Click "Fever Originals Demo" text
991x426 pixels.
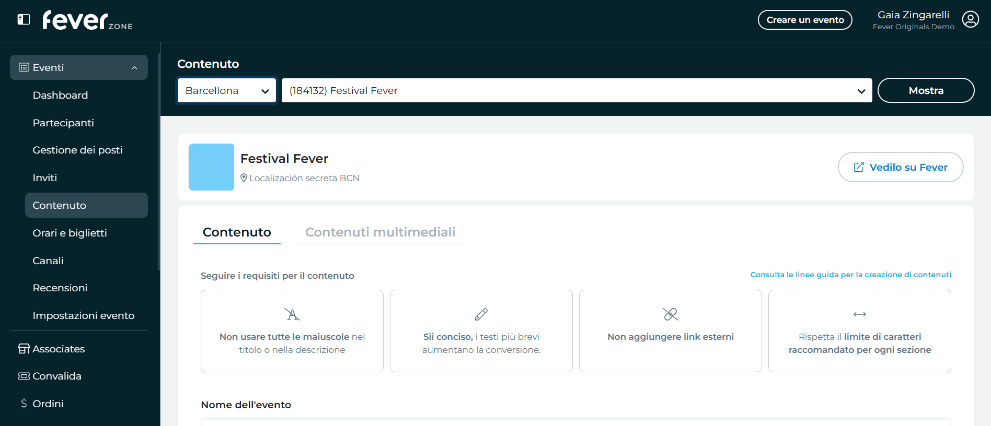pyautogui.click(x=914, y=27)
